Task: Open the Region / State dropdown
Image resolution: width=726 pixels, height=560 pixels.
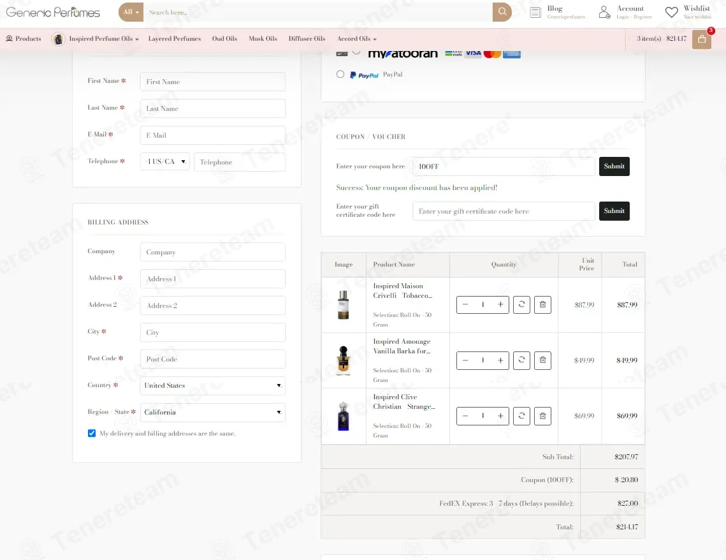Action: [212, 412]
